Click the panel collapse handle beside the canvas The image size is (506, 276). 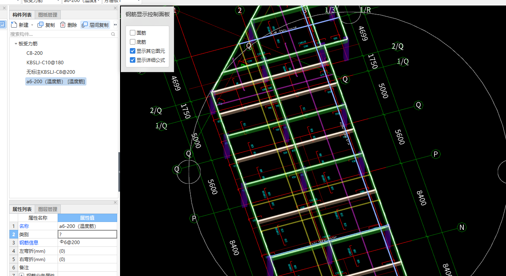(x=119, y=172)
